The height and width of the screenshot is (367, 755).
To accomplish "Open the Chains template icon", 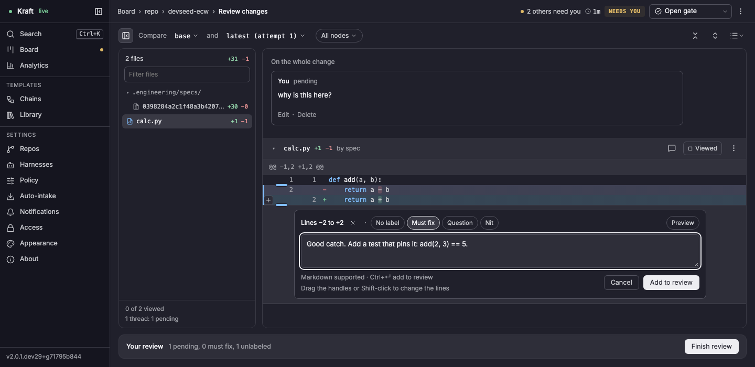I will (x=10, y=99).
